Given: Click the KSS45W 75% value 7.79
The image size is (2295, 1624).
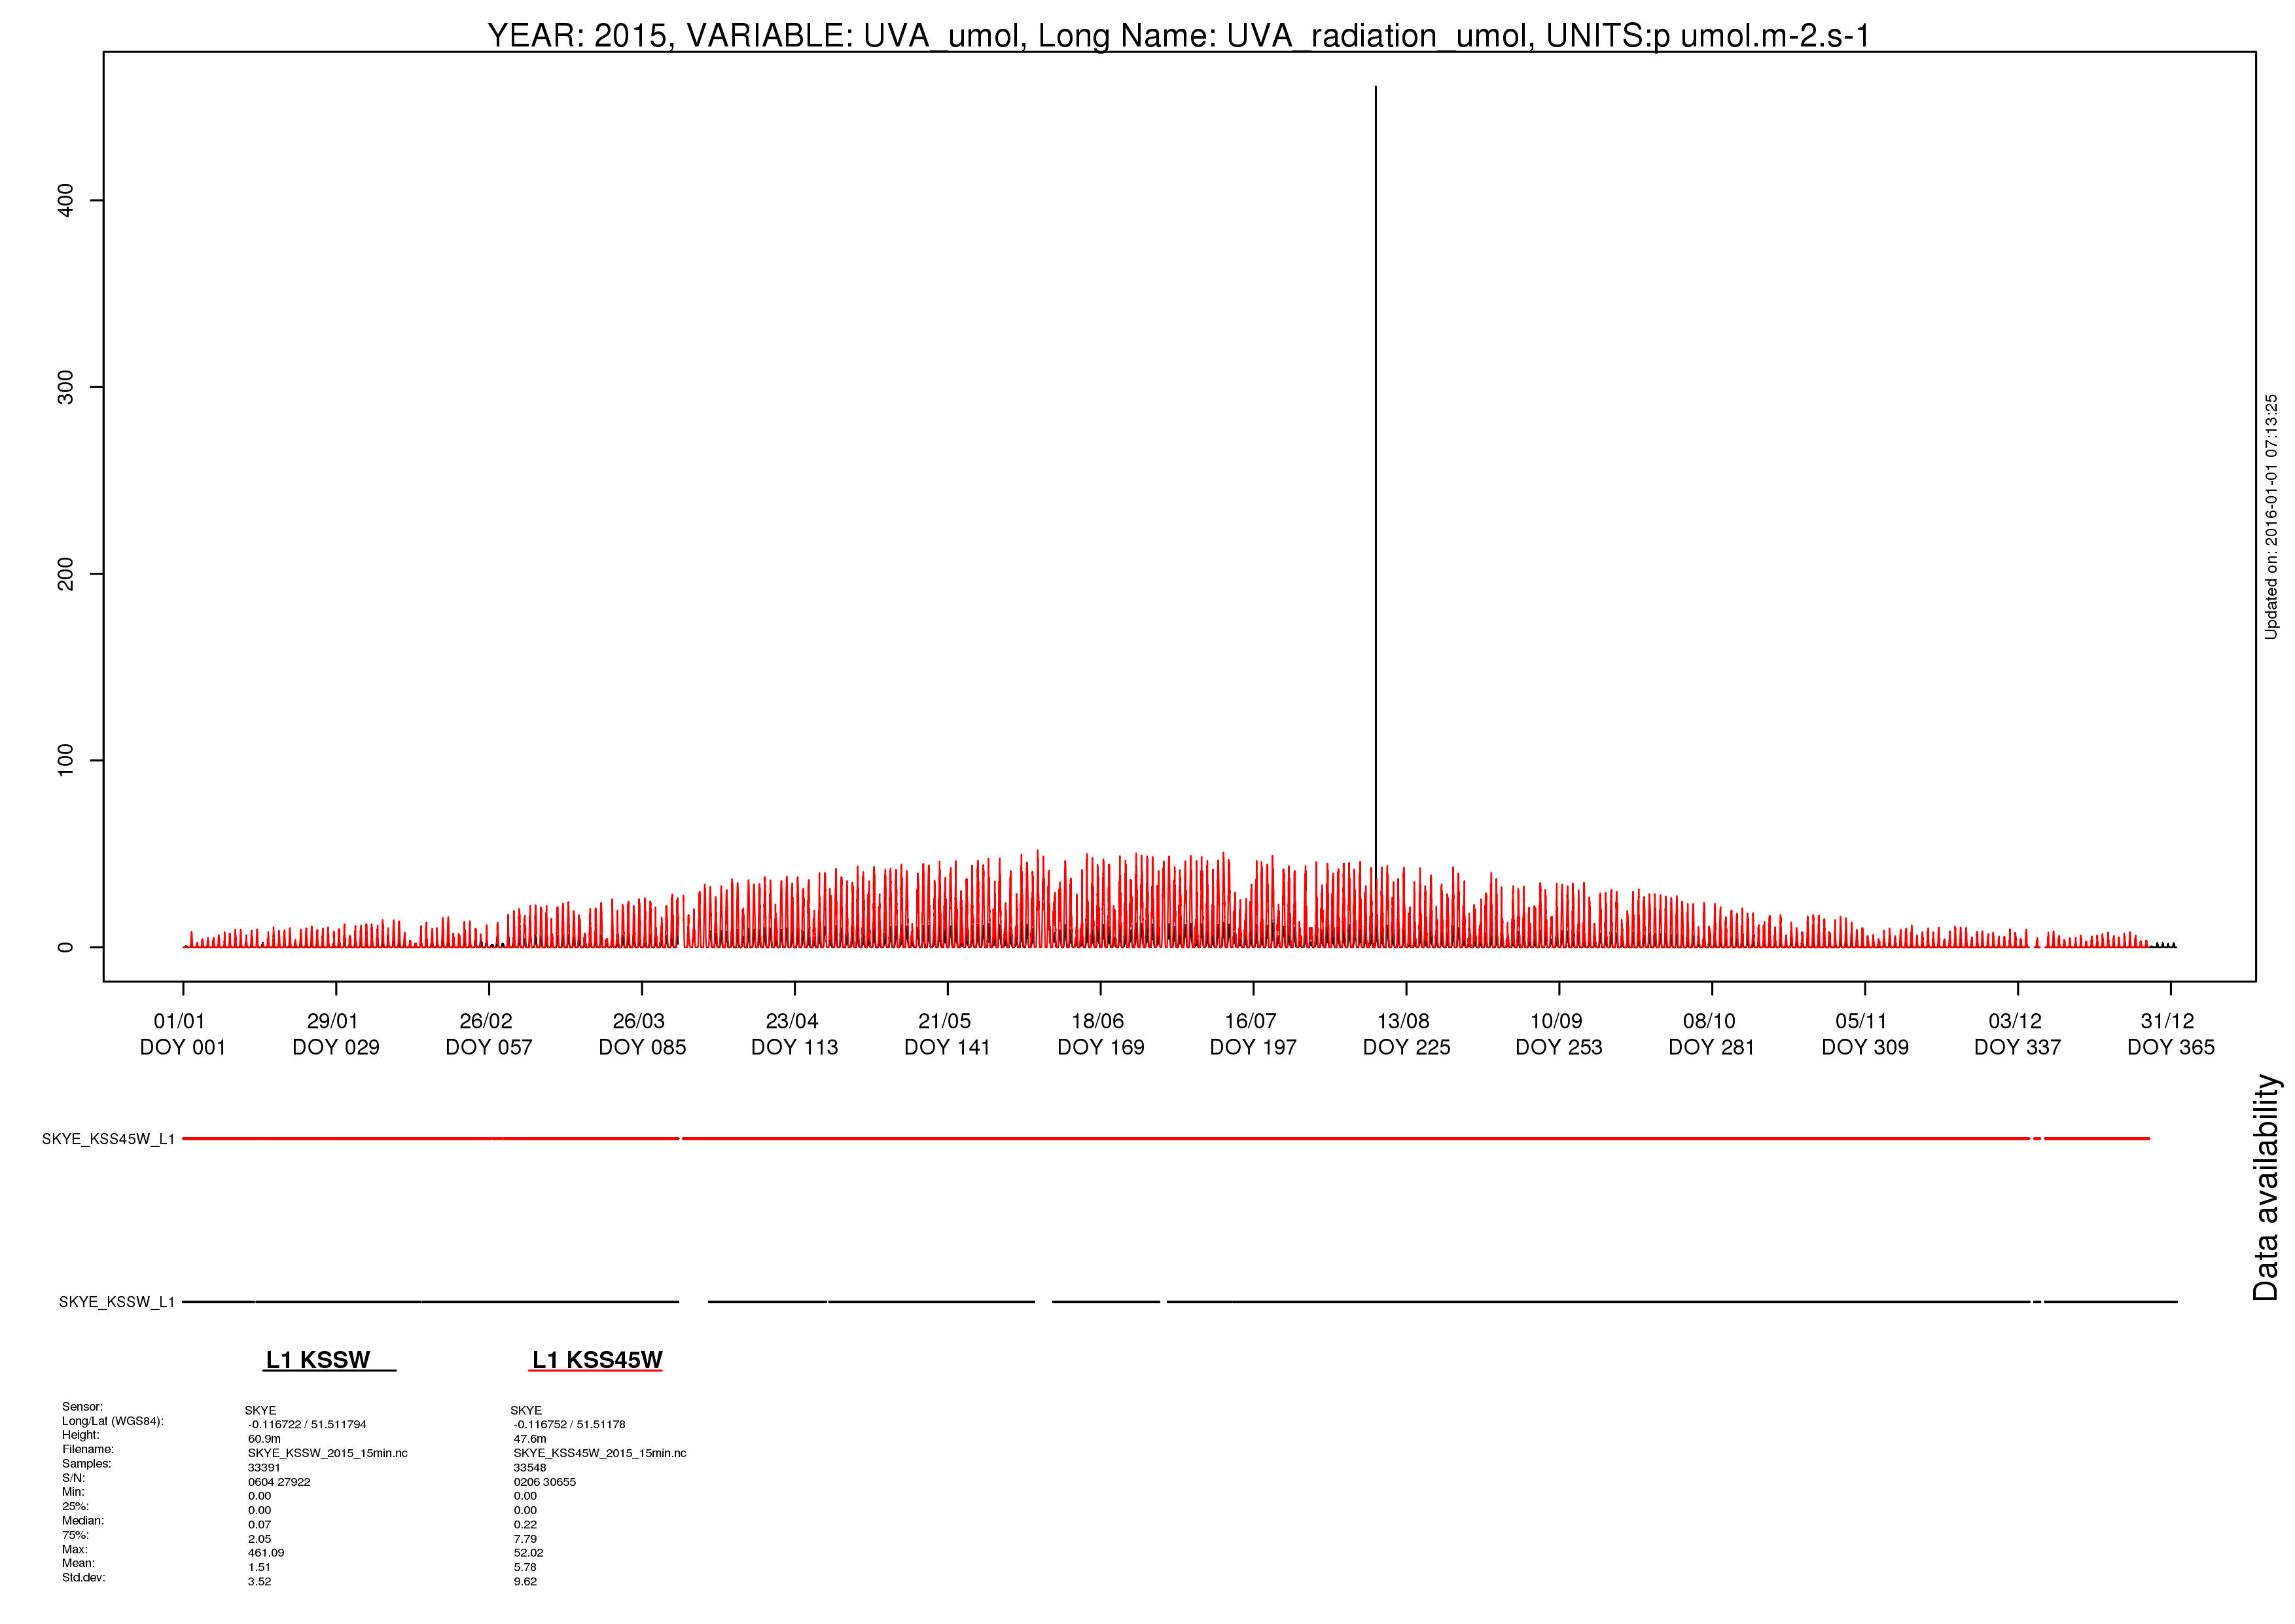Looking at the screenshot, I should [525, 1539].
